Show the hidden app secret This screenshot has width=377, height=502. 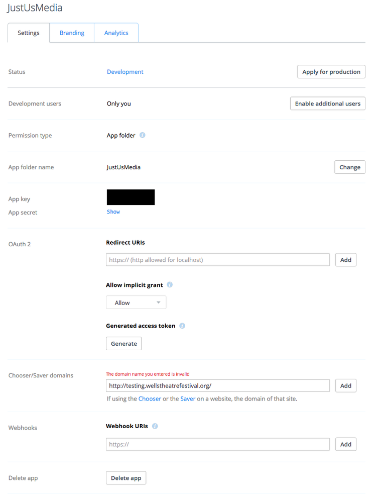pyautogui.click(x=113, y=212)
